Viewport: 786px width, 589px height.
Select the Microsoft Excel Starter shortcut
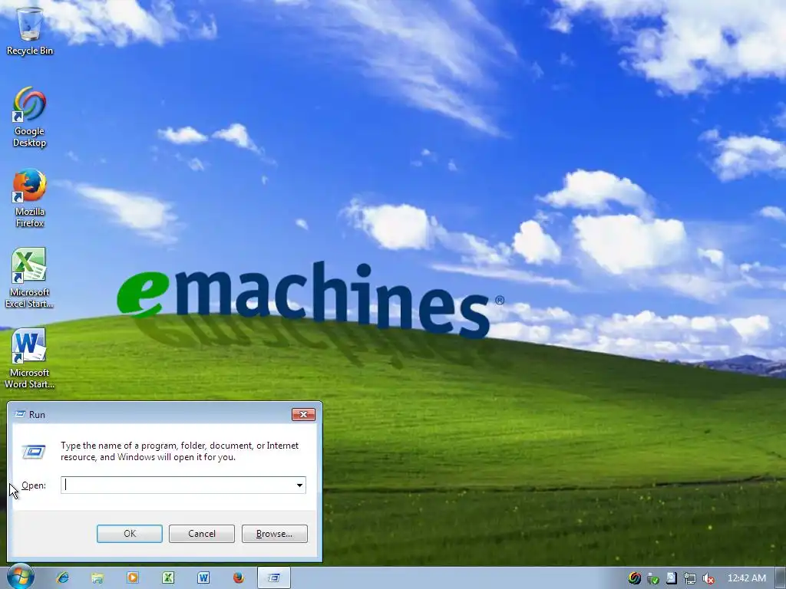click(29, 278)
